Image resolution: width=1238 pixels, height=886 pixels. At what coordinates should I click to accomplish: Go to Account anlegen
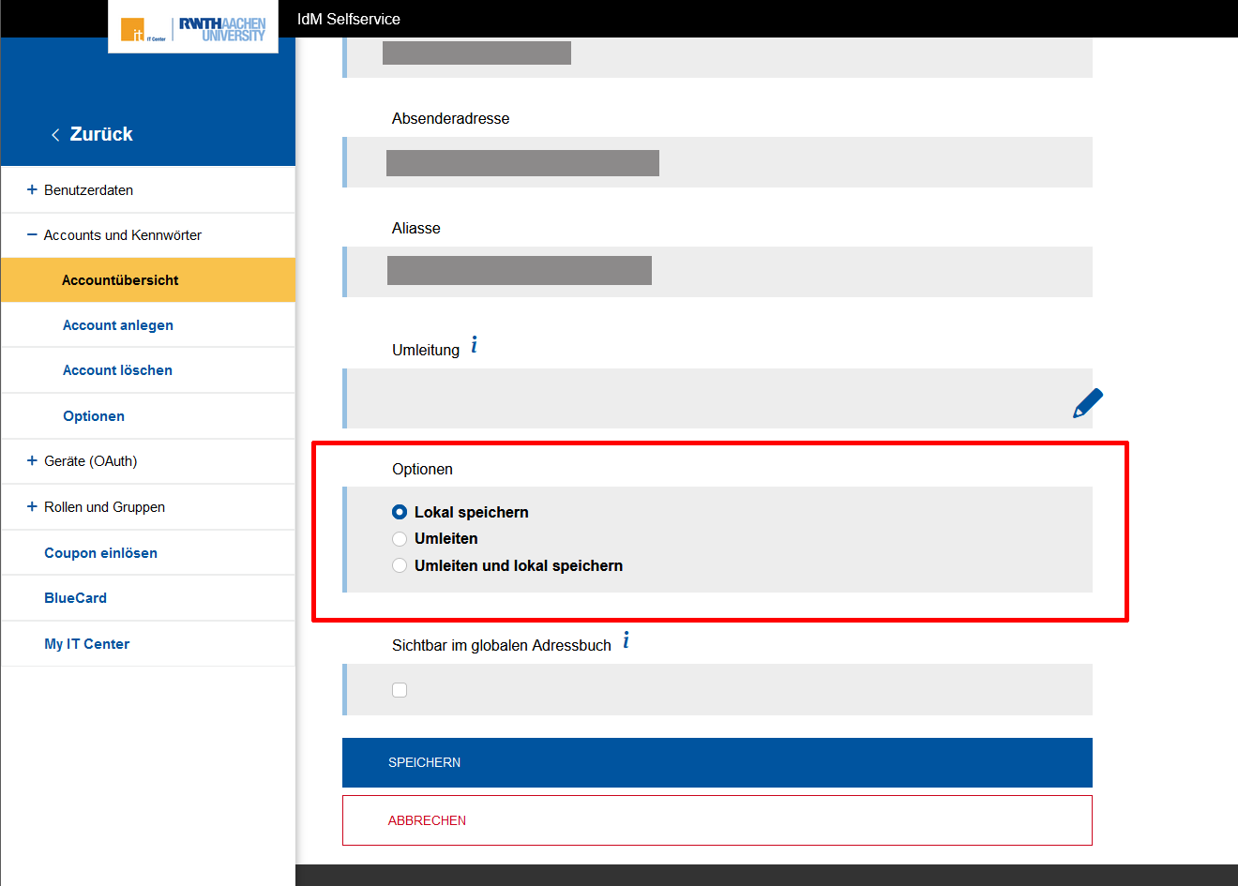(118, 325)
